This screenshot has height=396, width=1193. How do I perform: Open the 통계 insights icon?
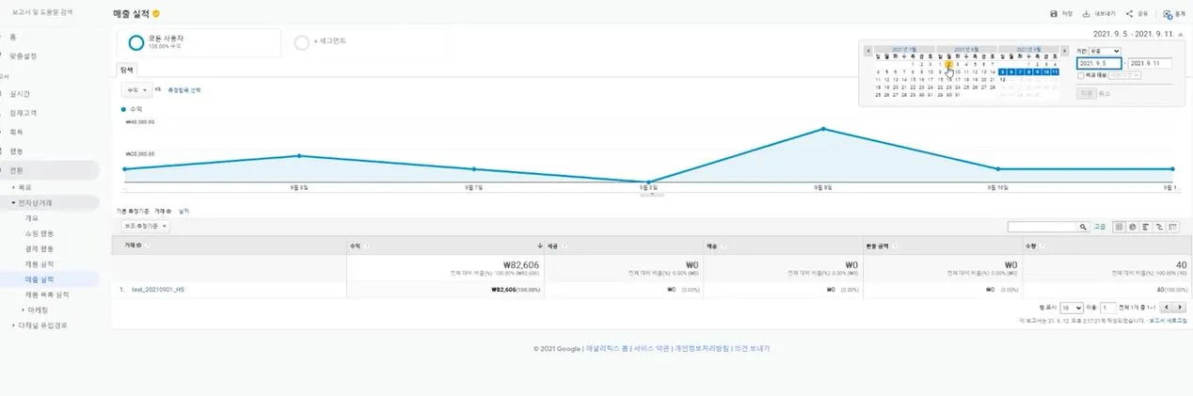[x=1168, y=14]
